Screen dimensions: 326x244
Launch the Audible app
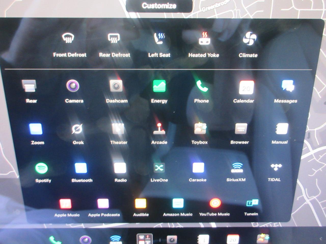coord(141,208)
